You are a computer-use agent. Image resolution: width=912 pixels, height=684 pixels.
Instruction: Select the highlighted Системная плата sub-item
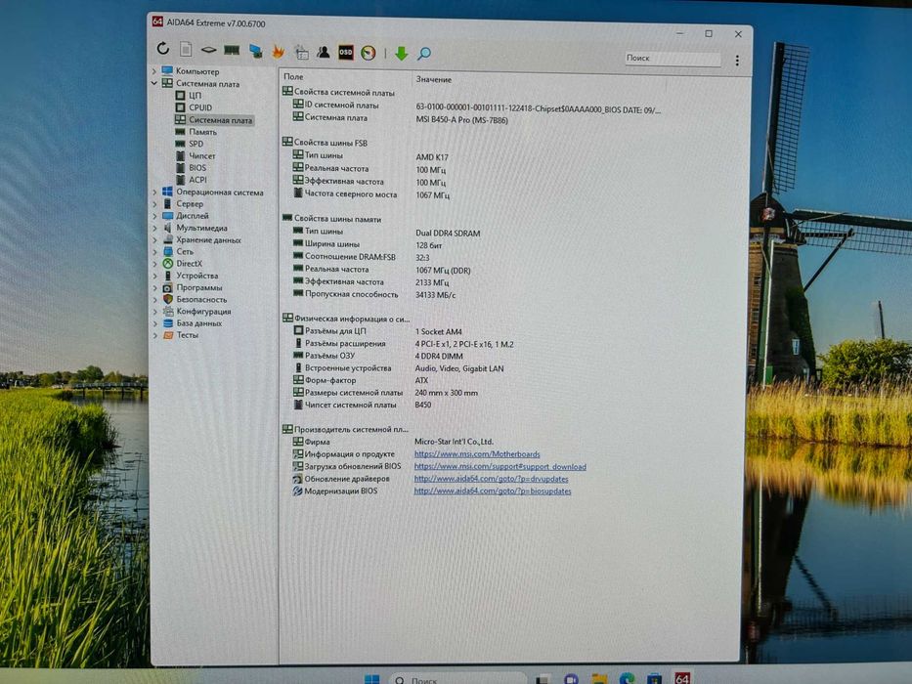214,120
